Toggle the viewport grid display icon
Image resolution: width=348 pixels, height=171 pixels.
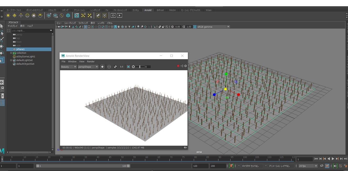(x=85, y=27)
